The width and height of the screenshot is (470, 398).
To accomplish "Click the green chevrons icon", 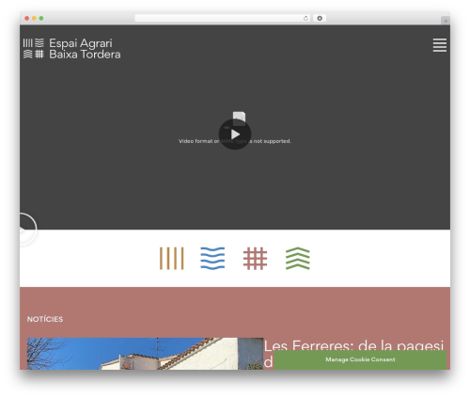I will tap(298, 259).
